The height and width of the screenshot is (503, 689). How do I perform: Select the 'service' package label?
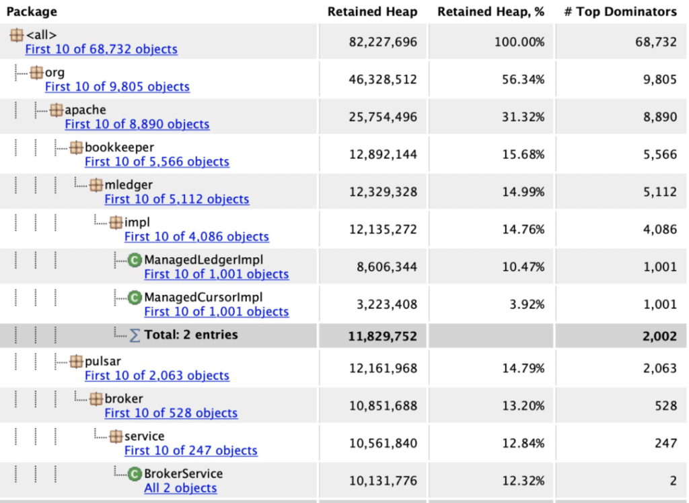(x=144, y=436)
